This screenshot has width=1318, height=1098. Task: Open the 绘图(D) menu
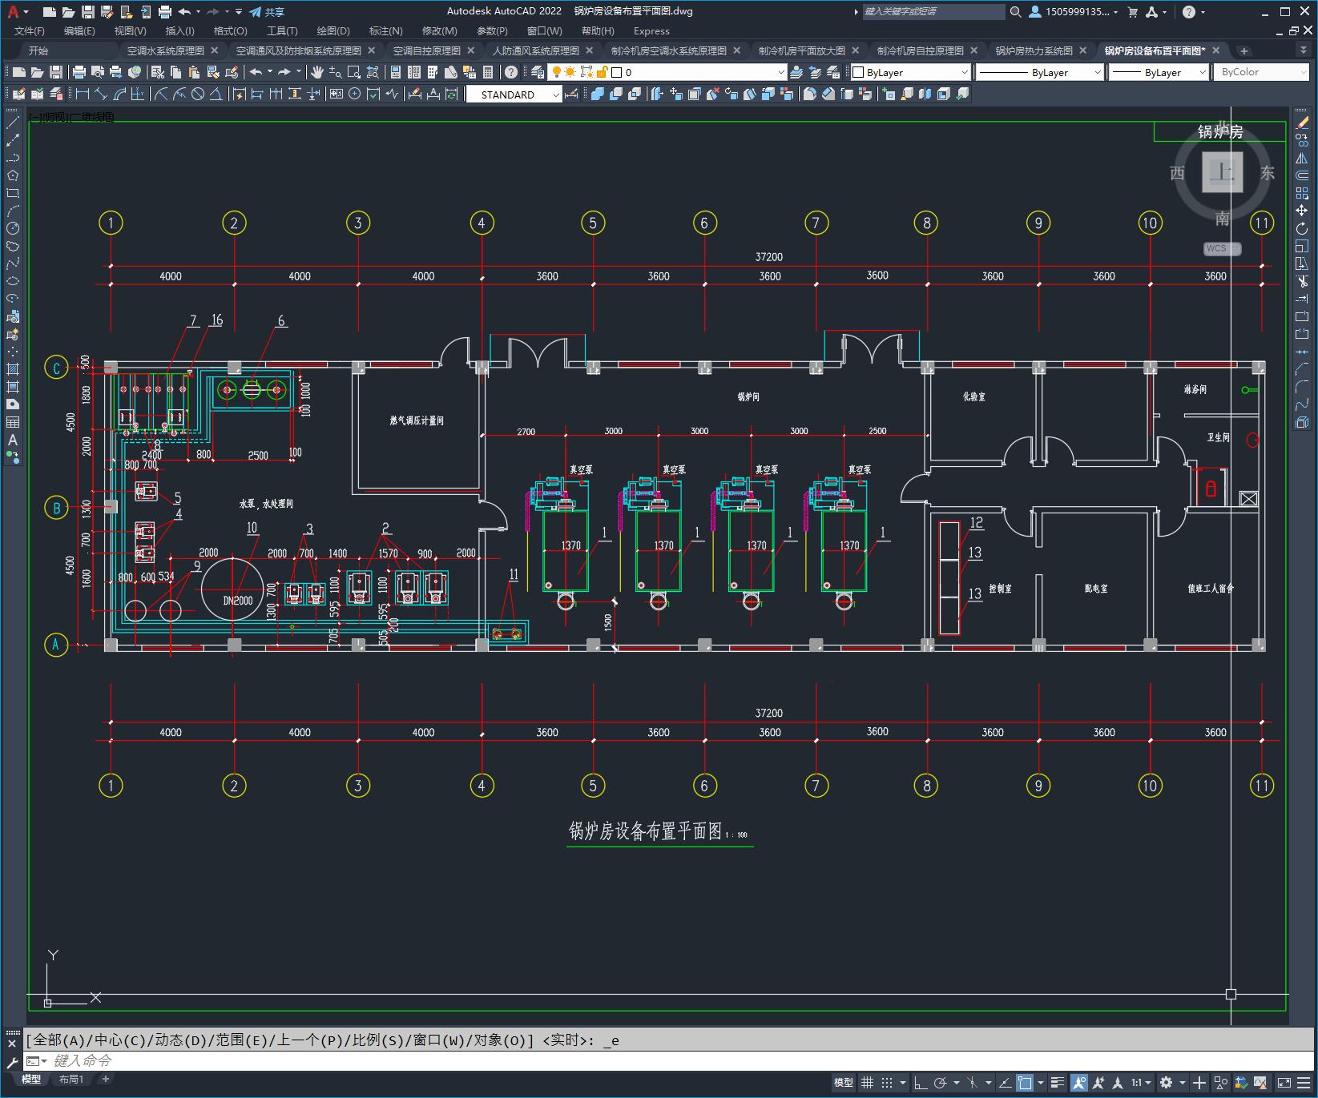333,30
